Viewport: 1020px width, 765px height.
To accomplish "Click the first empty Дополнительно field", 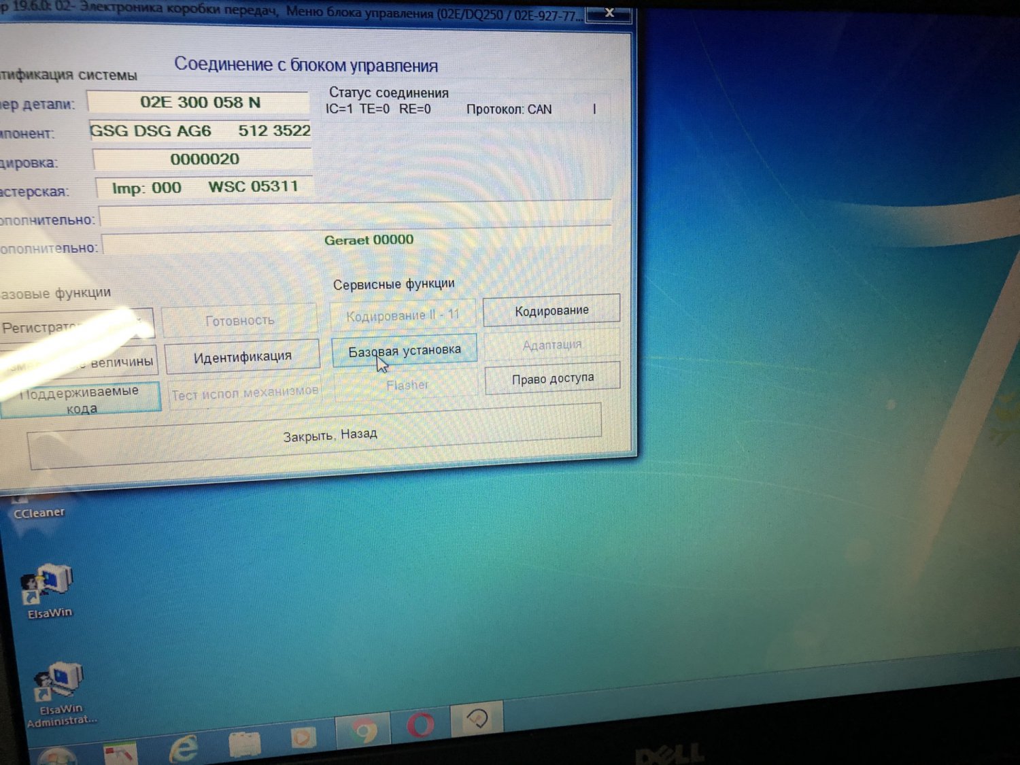I will [x=356, y=214].
